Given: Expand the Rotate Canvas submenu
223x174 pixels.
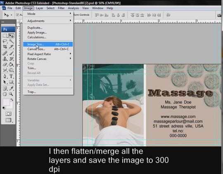Looking at the screenshot, I should pyautogui.click(x=48, y=59).
